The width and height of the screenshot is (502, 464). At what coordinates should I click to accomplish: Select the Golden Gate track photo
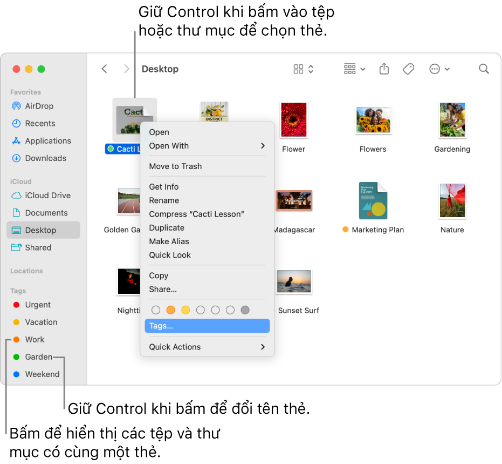(129, 201)
